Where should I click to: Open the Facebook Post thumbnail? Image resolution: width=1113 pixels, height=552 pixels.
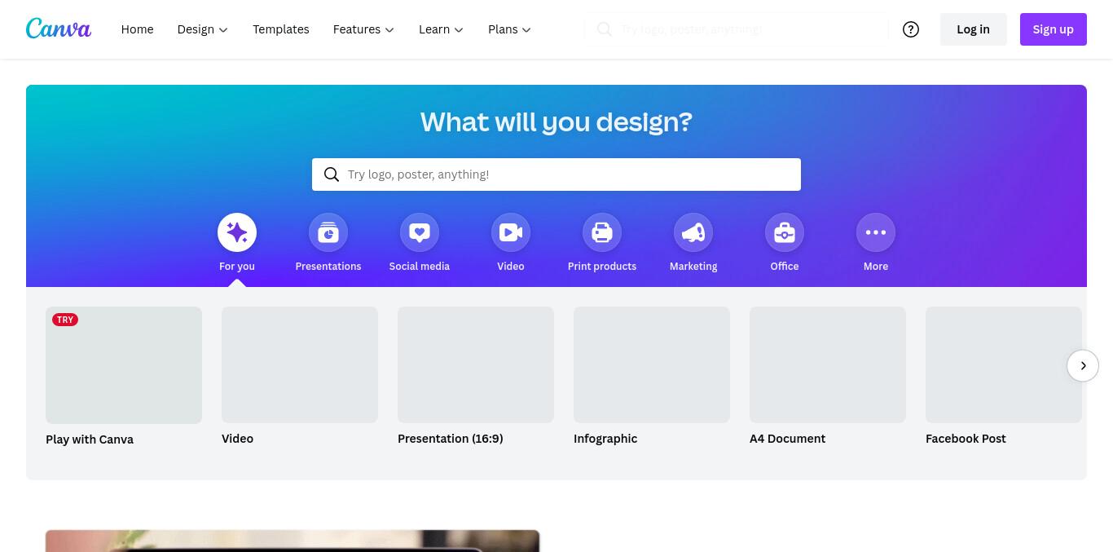point(1004,364)
